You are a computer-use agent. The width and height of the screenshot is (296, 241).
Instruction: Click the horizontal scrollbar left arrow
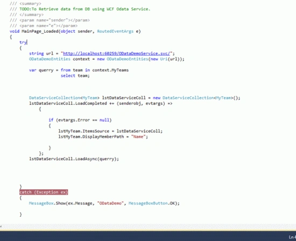(1, 226)
